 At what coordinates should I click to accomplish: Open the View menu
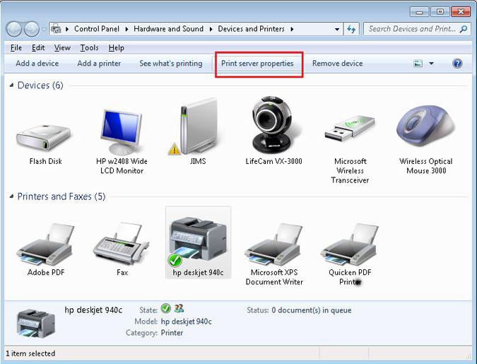[62, 48]
